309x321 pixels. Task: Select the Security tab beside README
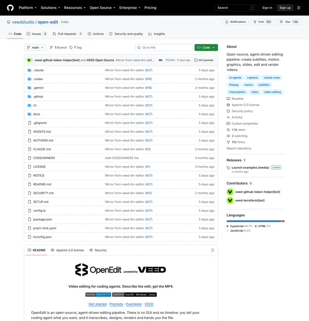click(x=98, y=250)
